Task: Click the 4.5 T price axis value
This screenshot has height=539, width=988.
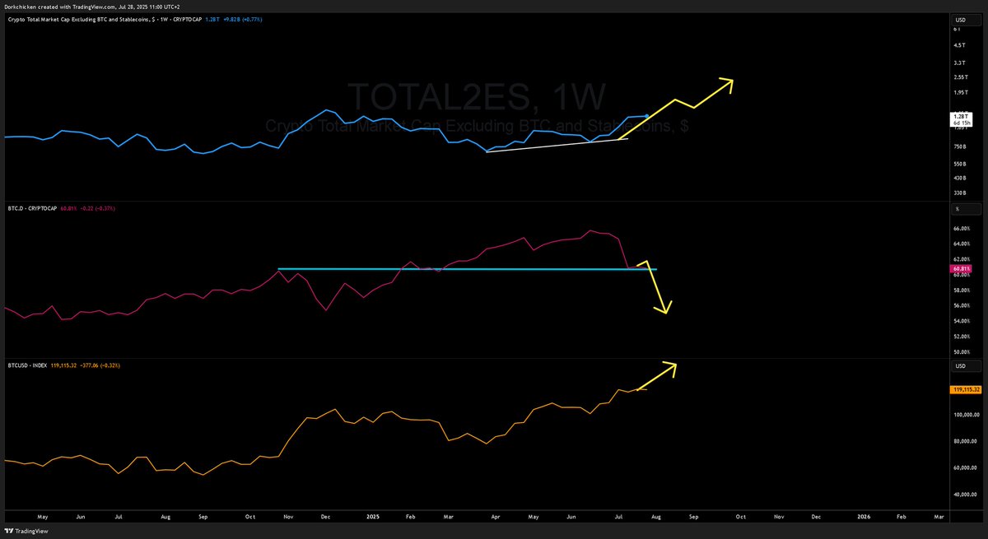Action: (960, 46)
